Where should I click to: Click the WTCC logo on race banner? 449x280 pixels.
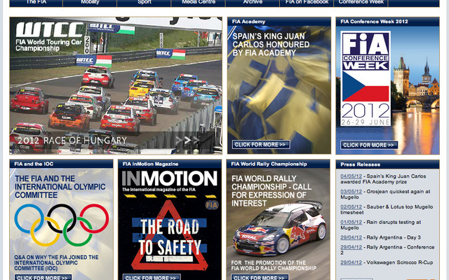click(50, 29)
